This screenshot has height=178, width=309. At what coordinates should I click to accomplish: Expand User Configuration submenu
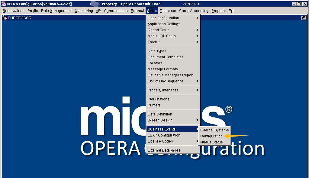click(x=173, y=18)
